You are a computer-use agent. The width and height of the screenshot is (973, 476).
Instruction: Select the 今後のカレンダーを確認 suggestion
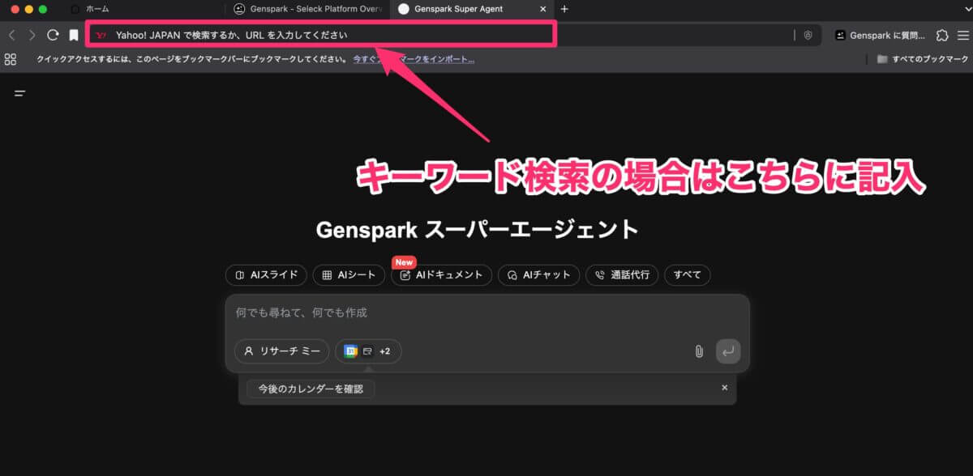(x=311, y=389)
